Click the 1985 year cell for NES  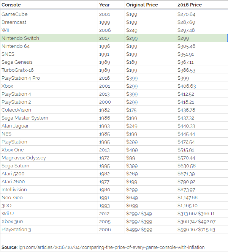click(x=111, y=134)
